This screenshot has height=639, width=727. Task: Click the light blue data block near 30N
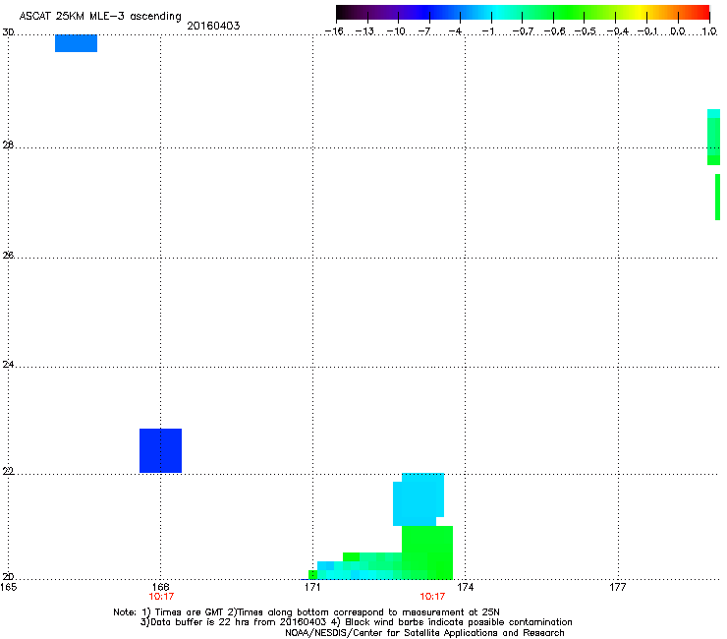[x=76, y=43]
